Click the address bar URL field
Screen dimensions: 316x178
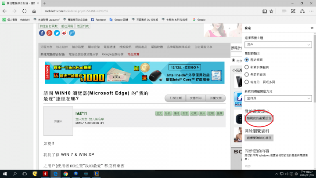point(150,11)
